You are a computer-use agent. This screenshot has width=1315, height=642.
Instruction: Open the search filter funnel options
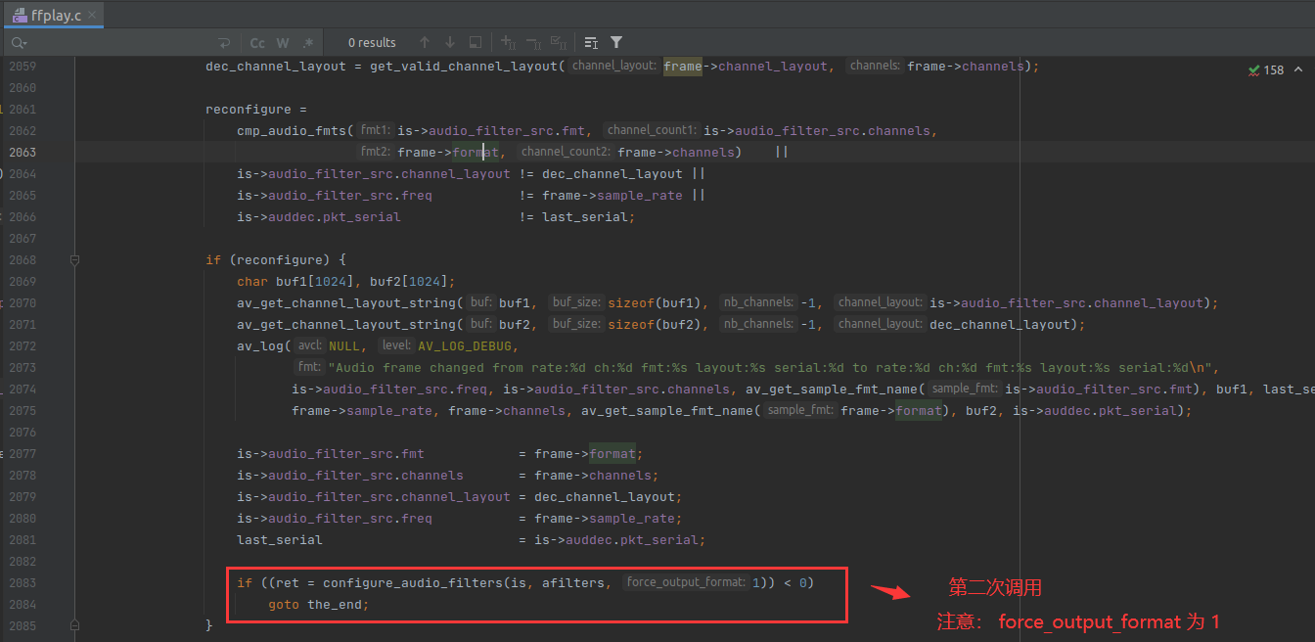(x=616, y=43)
